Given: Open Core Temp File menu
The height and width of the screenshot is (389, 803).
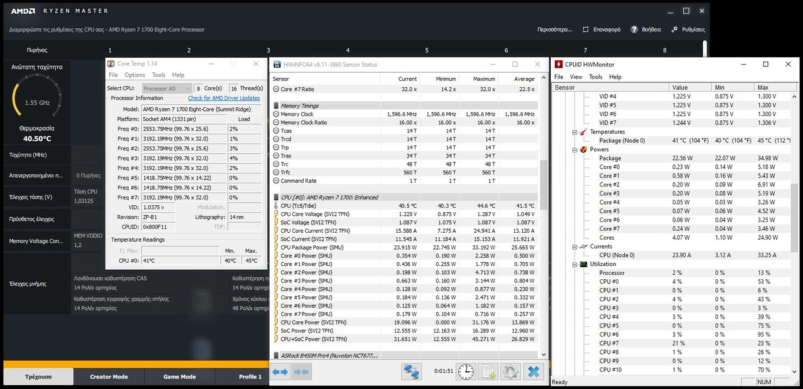Looking at the screenshot, I should (x=114, y=75).
